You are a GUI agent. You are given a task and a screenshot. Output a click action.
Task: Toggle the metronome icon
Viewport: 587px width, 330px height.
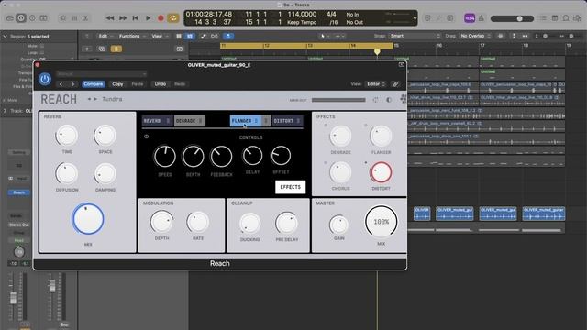(x=482, y=18)
